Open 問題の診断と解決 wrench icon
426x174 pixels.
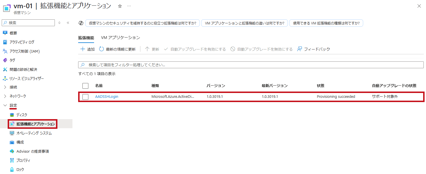coord(5,69)
